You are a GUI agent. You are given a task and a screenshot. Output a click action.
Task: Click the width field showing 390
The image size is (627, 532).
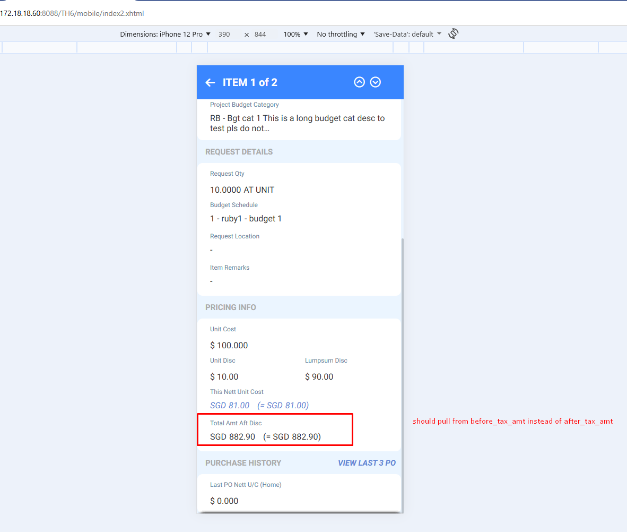224,34
